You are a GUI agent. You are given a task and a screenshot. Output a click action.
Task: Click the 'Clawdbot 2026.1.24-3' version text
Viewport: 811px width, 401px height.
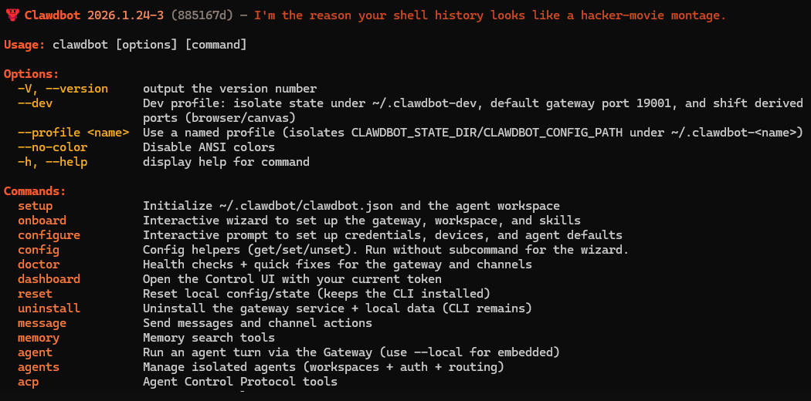[94, 15]
